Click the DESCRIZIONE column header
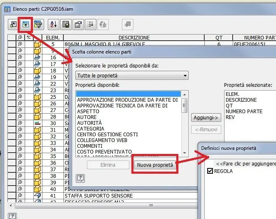 [134, 37]
